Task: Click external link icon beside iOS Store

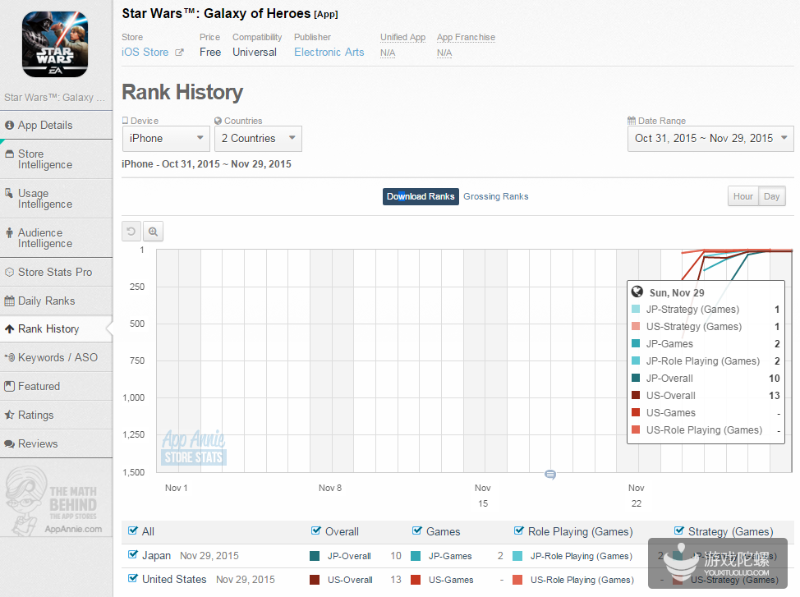Action: point(179,52)
